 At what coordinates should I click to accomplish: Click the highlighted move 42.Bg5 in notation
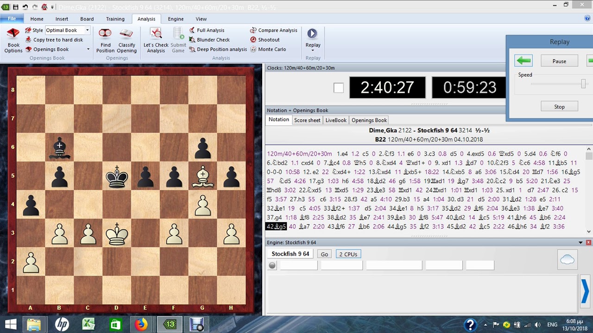click(276, 227)
